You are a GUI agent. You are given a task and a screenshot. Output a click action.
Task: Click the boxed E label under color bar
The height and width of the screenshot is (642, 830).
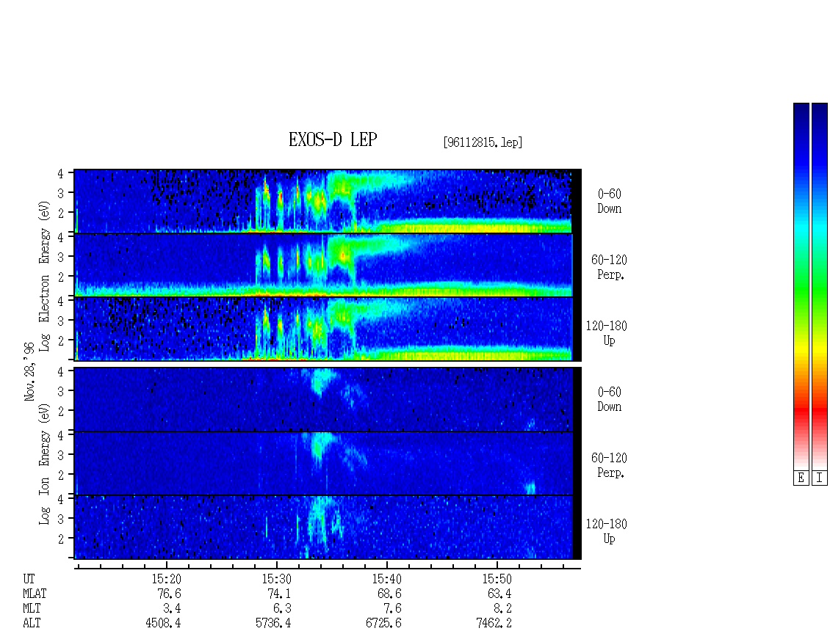point(801,478)
